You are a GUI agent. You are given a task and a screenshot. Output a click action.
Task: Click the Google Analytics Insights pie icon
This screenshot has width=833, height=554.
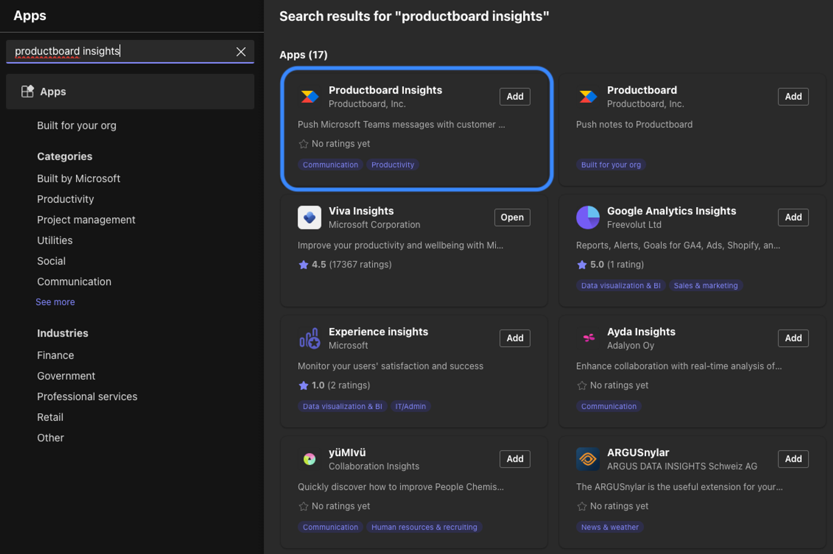(x=588, y=217)
